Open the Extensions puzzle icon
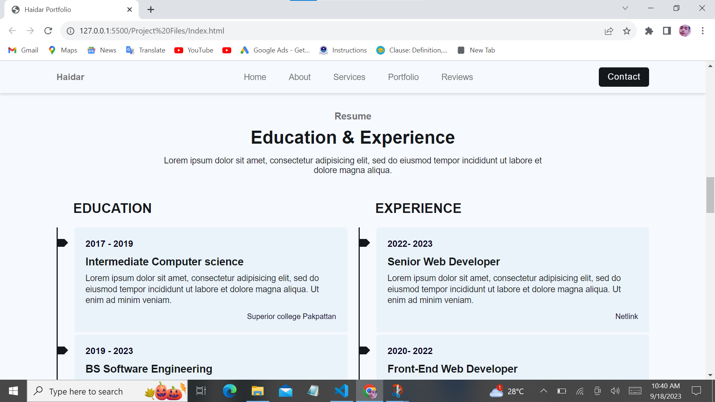Image resolution: width=715 pixels, height=402 pixels. click(649, 31)
